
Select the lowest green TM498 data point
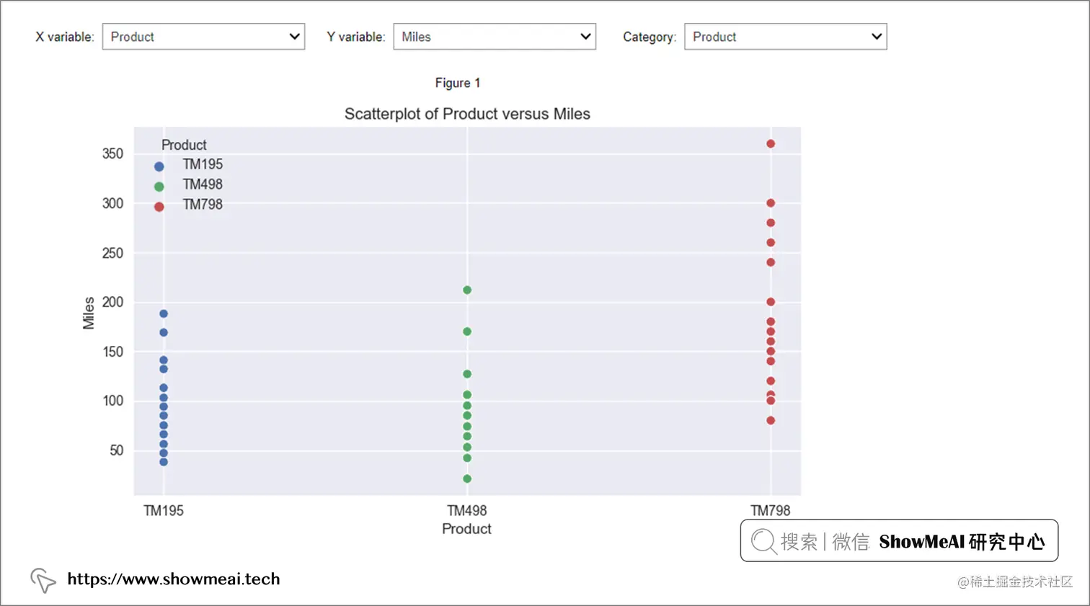(467, 478)
